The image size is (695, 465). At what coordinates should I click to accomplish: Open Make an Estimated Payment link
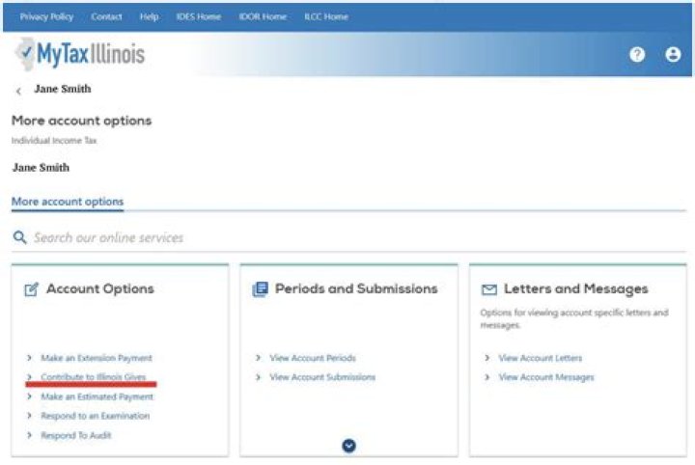coord(97,397)
